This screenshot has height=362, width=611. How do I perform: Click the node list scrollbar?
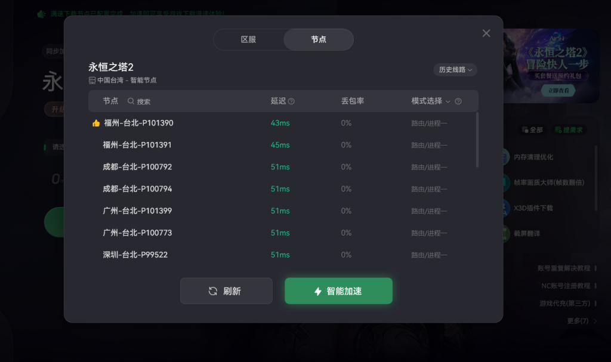pos(477,140)
